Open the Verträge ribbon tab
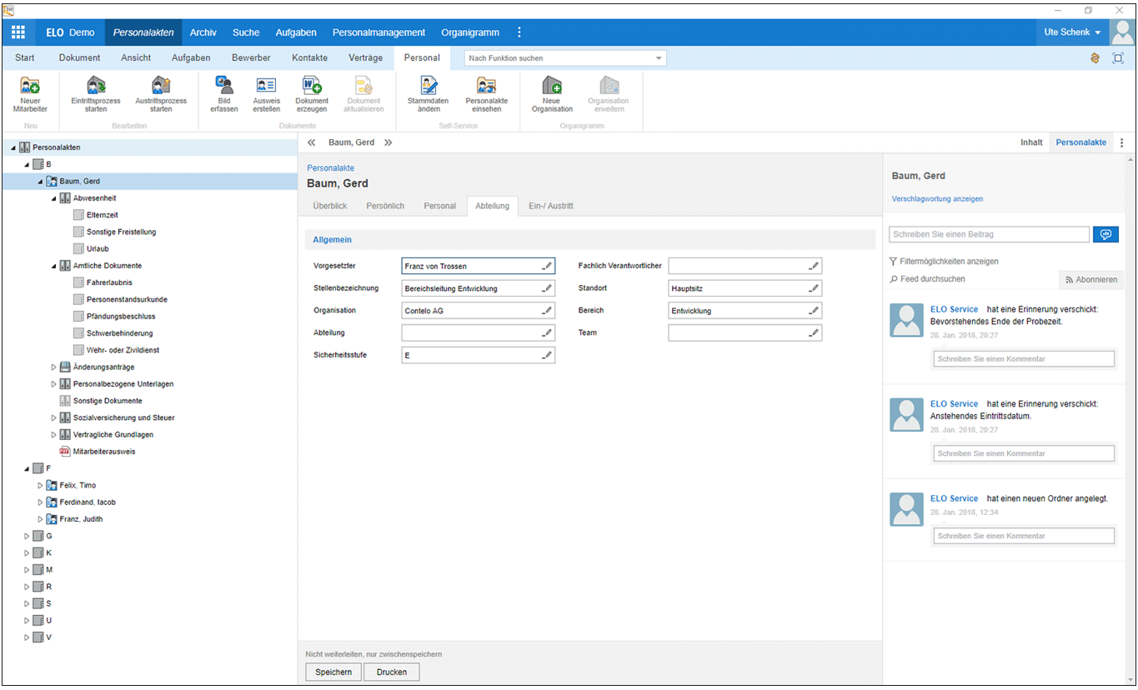1138x690 pixels. pyautogui.click(x=365, y=58)
